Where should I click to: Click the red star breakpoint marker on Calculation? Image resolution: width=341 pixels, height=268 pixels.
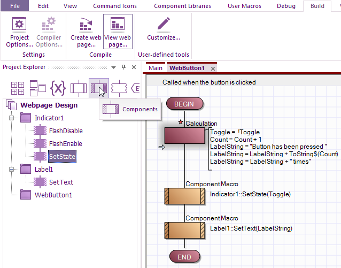click(x=181, y=122)
